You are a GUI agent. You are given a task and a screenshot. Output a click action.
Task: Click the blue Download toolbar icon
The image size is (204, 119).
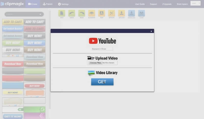coord(132,13)
